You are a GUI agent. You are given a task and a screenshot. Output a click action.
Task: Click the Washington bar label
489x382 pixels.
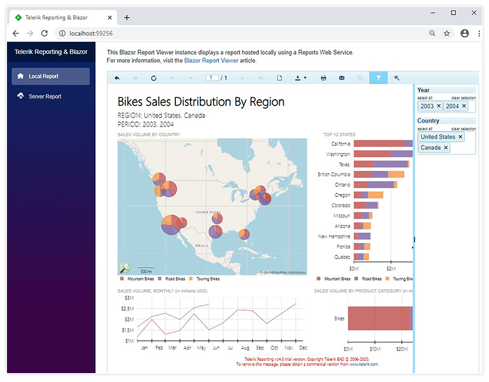[338, 154]
